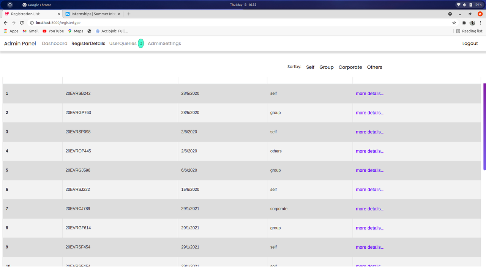Image resolution: width=486 pixels, height=273 pixels.
Task: Open more details for registration 20EVRCJ789
Action: 370,209
